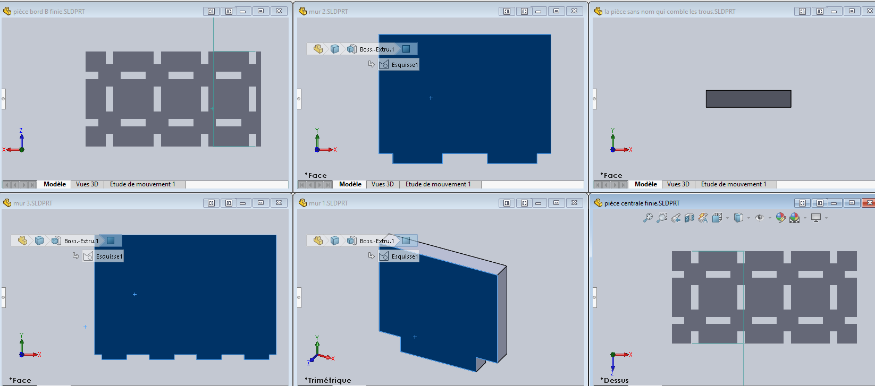Toggle the Section View tool
Viewport: 875px width, 386px height.
click(x=689, y=218)
